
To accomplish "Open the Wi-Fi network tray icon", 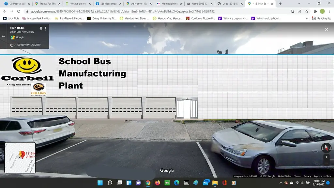I will (297, 183).
